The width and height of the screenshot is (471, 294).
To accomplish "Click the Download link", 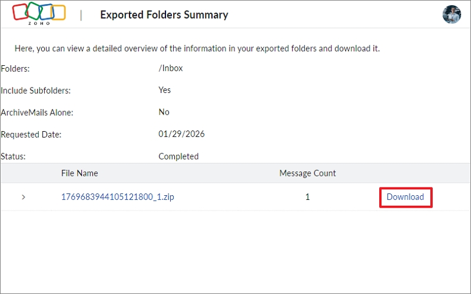I will coord(405,197).
